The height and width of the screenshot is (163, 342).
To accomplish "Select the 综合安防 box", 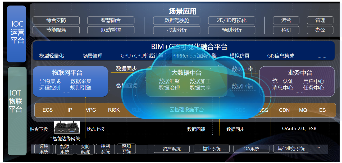I will (56, 20).
